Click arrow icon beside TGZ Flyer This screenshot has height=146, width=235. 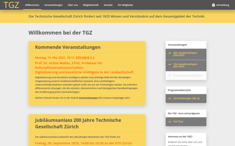(x=169, y=121)
